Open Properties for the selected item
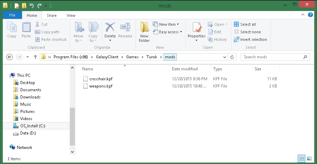317x164 pixels. click(x=197, y=29)
